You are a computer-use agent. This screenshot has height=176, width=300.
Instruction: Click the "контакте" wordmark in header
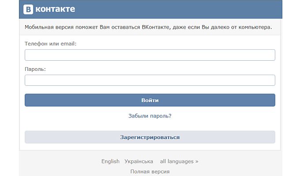[55, 9]
